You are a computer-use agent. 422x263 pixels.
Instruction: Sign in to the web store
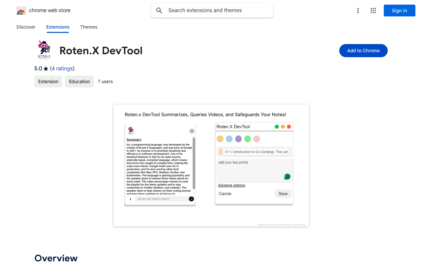point(400,11)
